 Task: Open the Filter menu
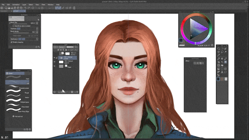tap(43, 5)
